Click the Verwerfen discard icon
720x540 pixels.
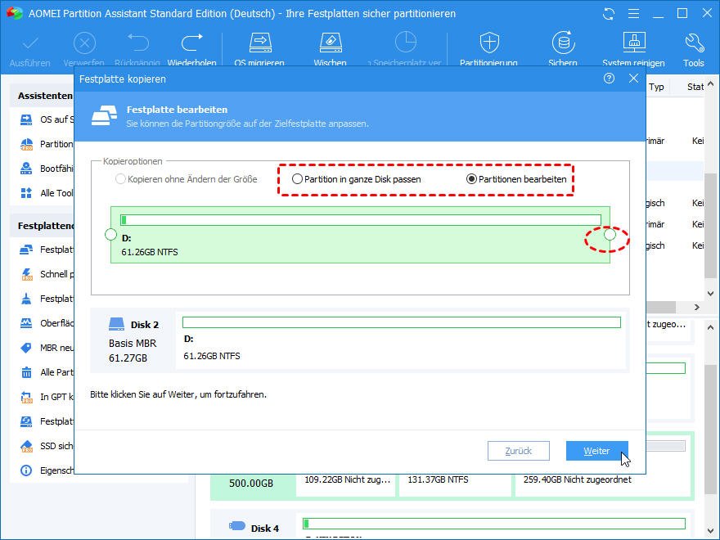(x=84, y=43)
